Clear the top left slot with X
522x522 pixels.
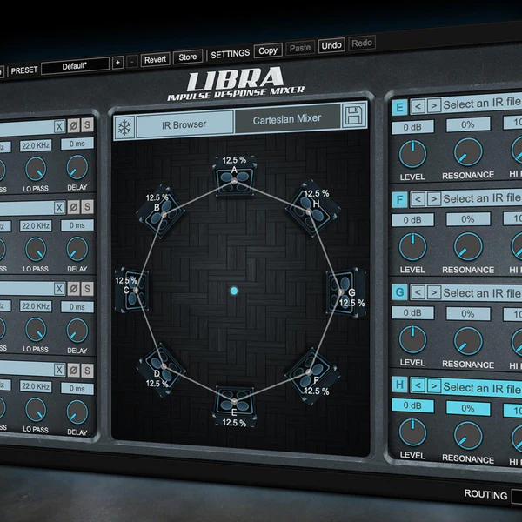59,126
